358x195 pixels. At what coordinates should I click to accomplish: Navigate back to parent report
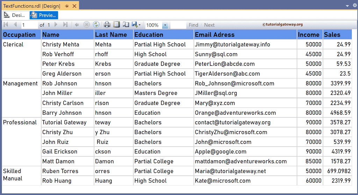click(77, 25)
